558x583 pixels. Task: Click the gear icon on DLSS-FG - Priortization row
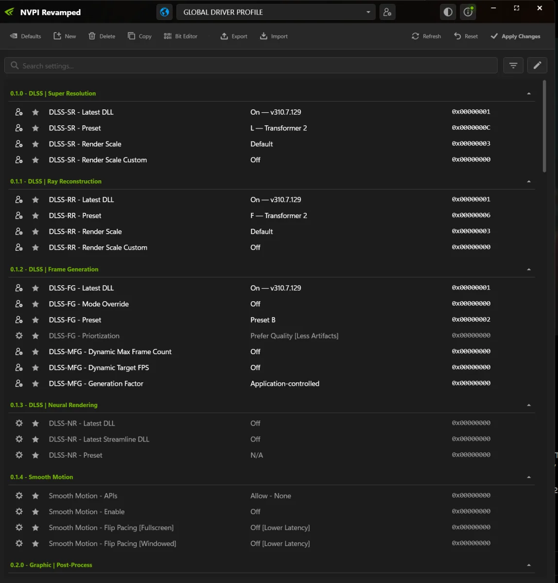pos(19,336)
